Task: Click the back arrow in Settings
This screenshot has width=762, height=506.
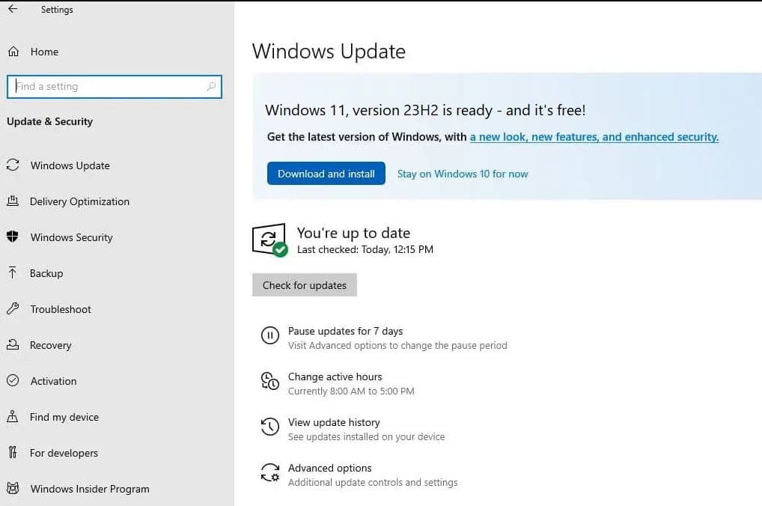Action: [x=13, y=9]
